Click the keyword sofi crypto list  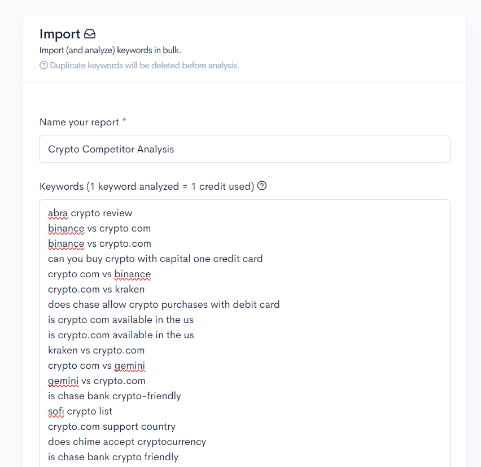point(80,411)
